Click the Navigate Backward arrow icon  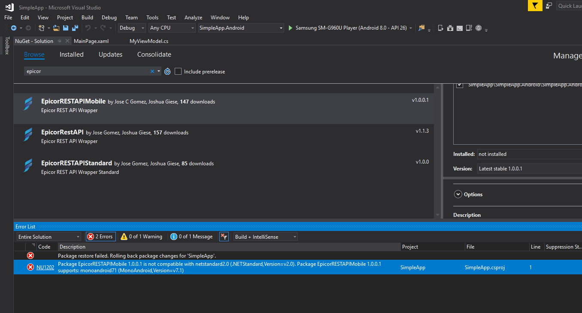(x=14, y=28)
